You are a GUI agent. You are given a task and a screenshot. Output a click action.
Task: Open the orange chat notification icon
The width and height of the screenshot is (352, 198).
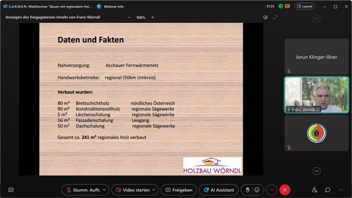point(287,6)
